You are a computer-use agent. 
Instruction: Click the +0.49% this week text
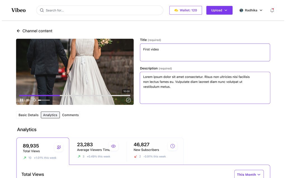tap(98, 157)
